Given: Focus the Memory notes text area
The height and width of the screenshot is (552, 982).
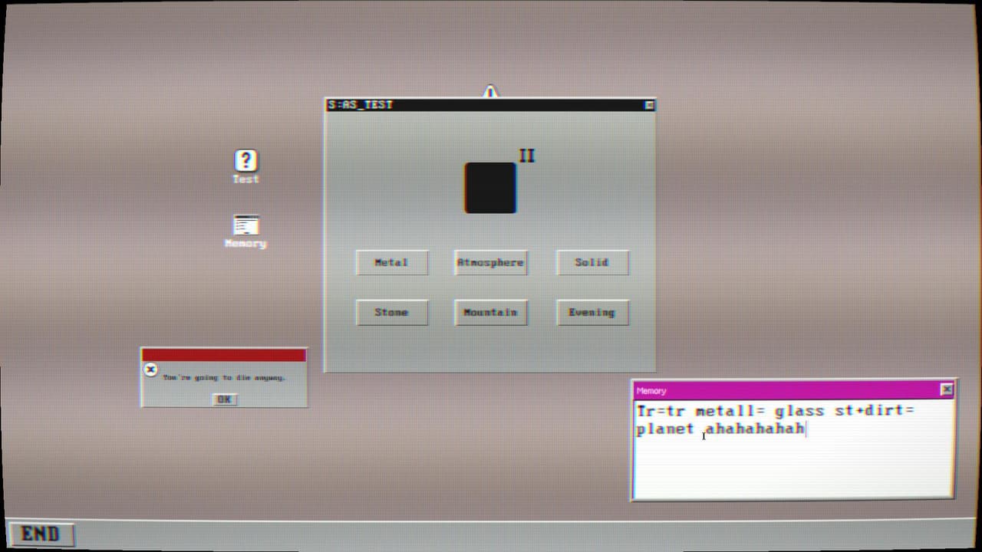Looking at the screenshot, I should (793, 448).
